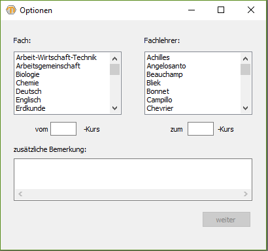Choose Biologie from the Fach list
The image size is (268, 251).
click(x=27, y=74)
